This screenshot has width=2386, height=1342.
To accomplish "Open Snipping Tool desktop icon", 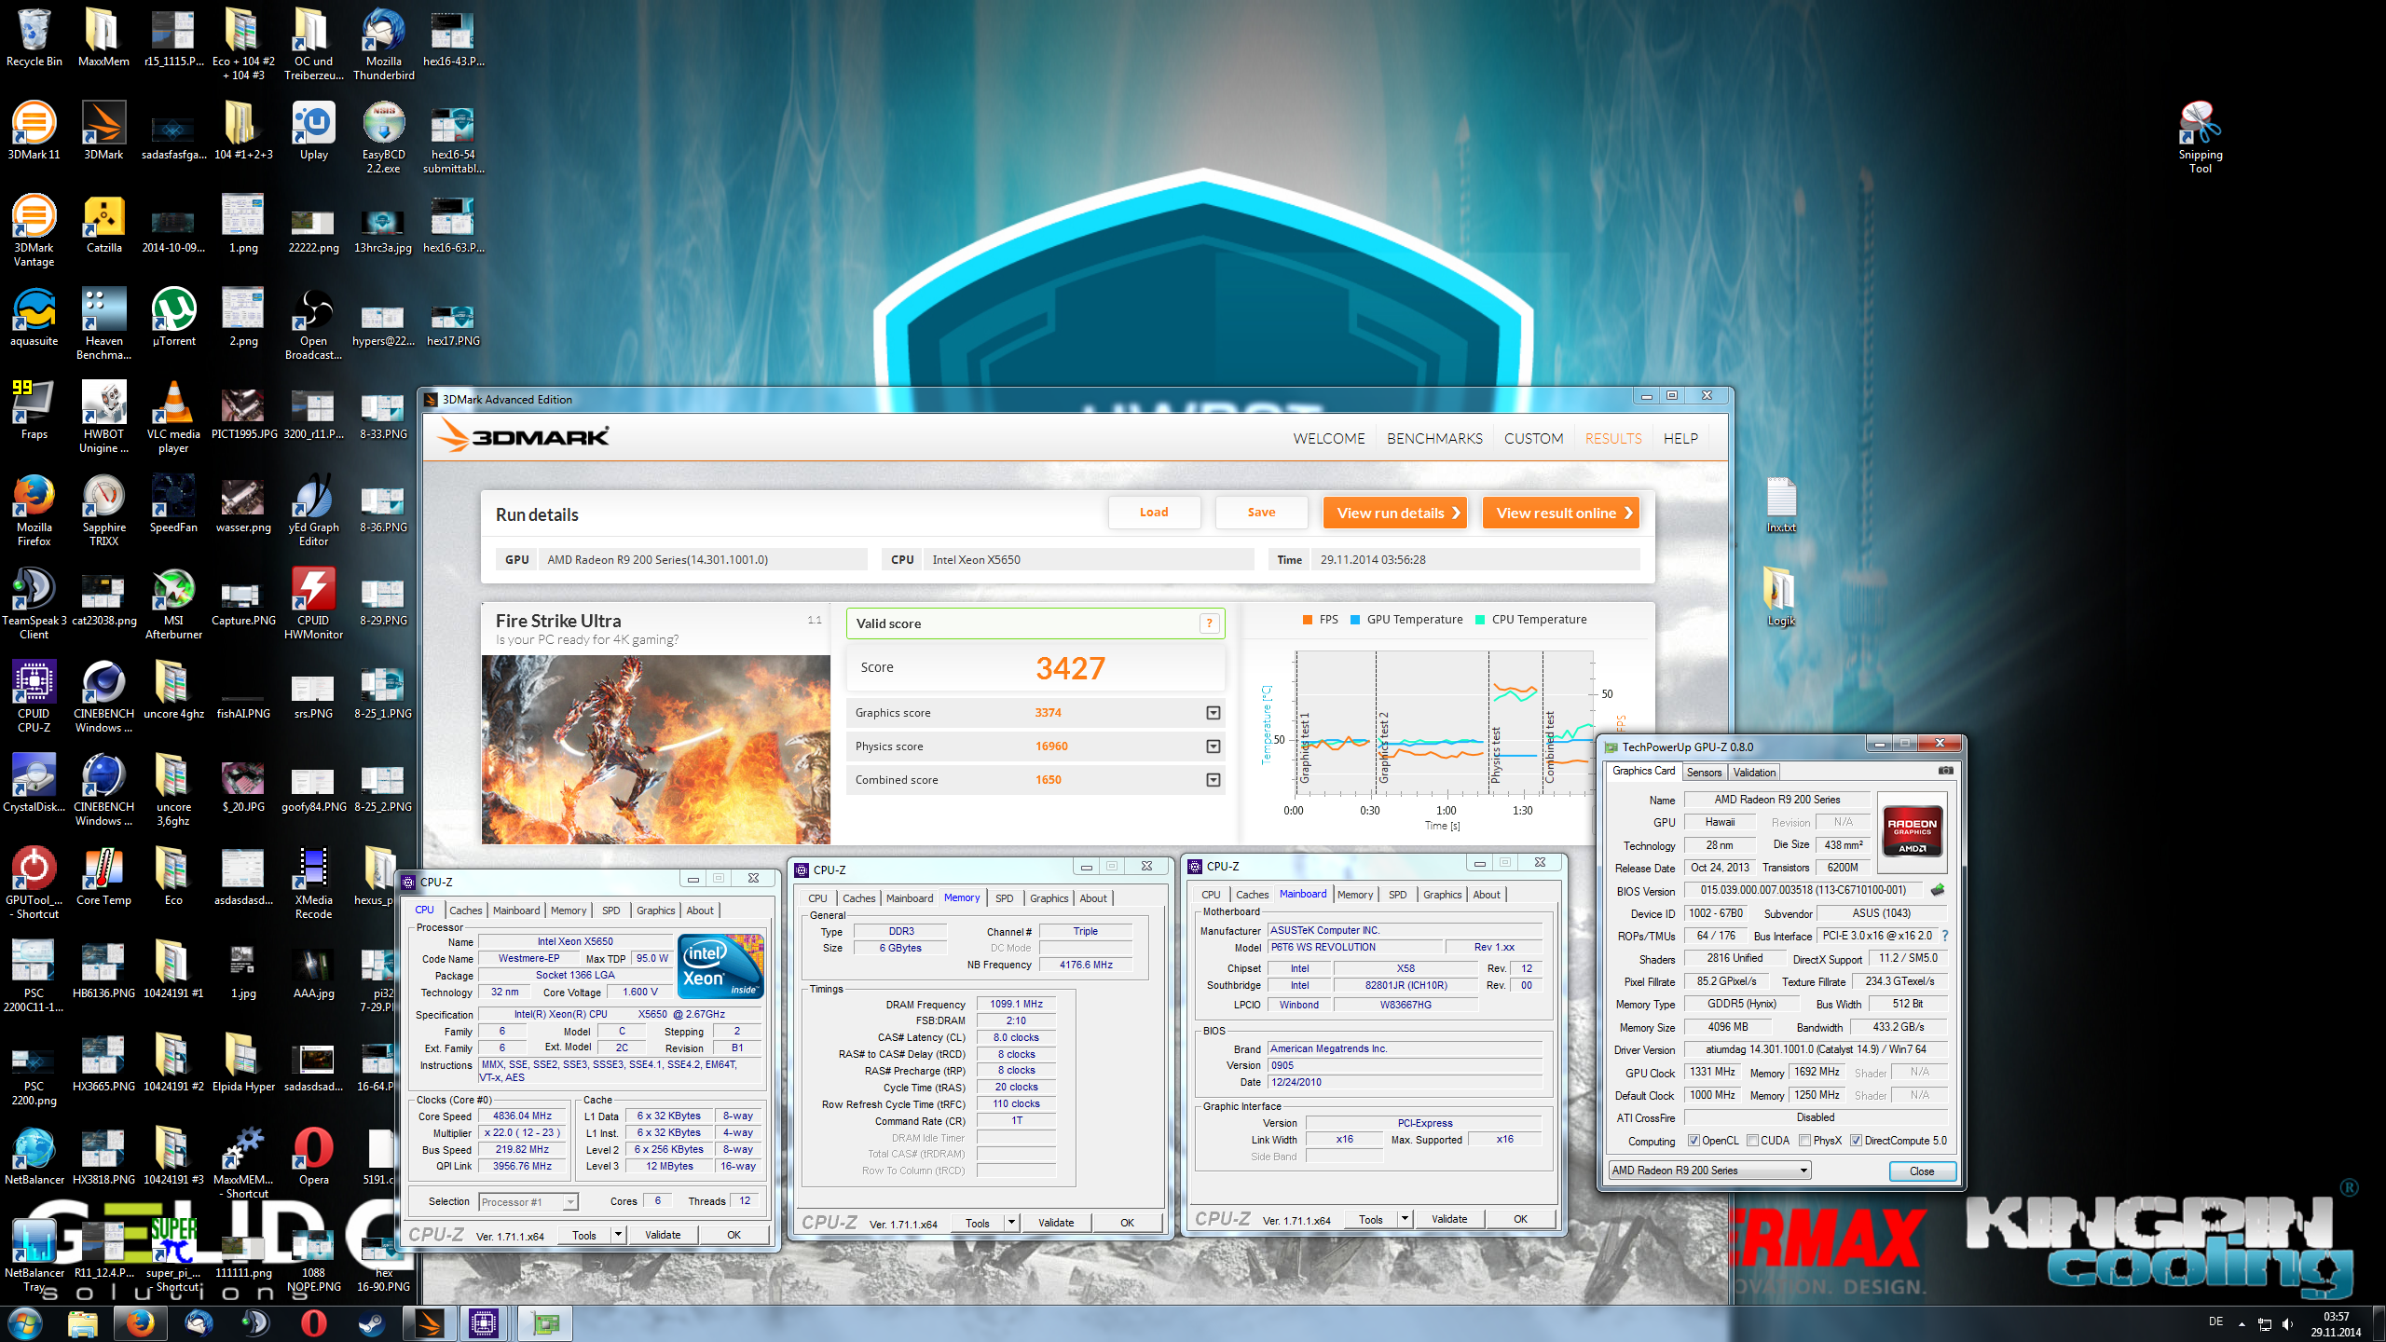I will tap(2200, 136).
